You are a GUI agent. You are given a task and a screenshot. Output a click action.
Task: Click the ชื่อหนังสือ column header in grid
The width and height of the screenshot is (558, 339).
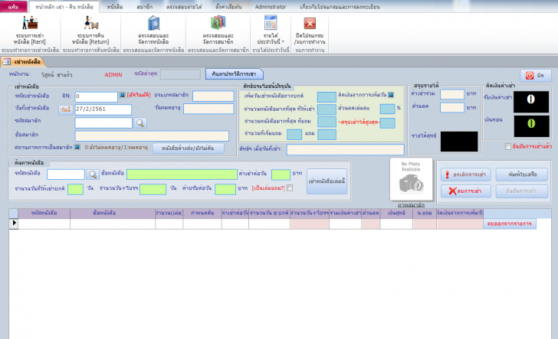point(113,214)
